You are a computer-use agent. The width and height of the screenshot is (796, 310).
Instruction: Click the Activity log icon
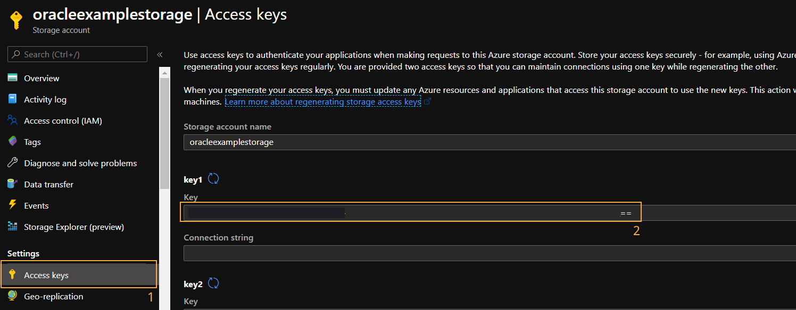tap(13, 99)
